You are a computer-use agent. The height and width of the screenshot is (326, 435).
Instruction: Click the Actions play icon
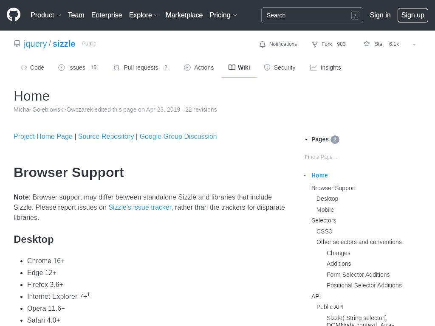[187, 67]
